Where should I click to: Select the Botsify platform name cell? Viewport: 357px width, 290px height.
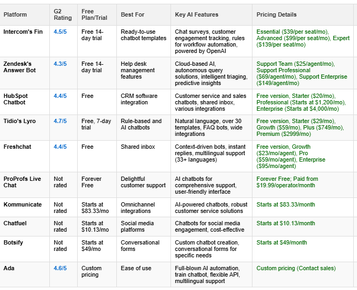(x=14, y=243)
